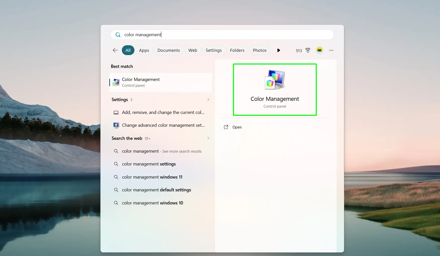Click search icon beside color management settings

pos(116,164)
